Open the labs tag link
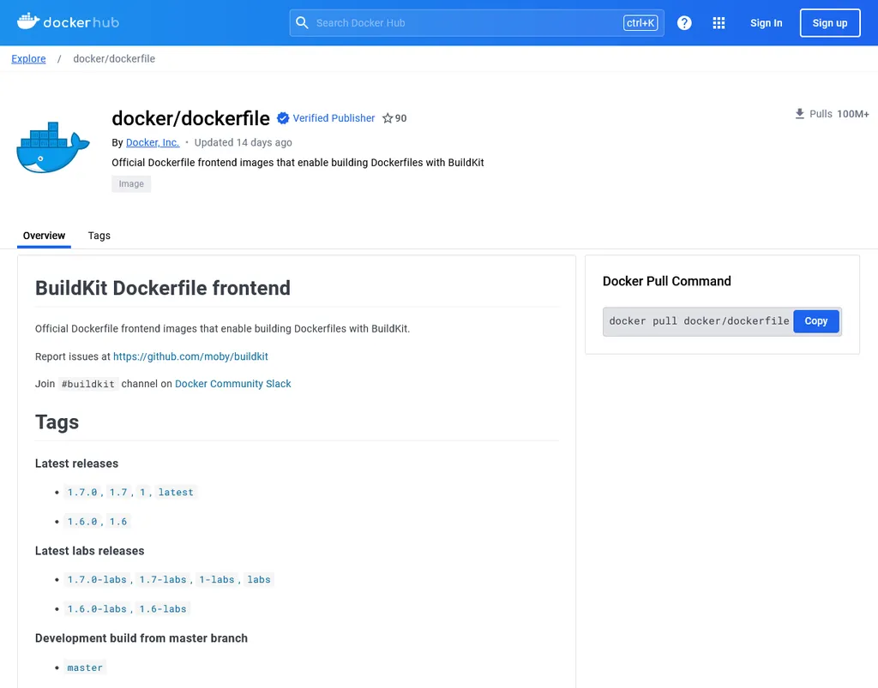The image size is (878, 688). click(259, 579)
